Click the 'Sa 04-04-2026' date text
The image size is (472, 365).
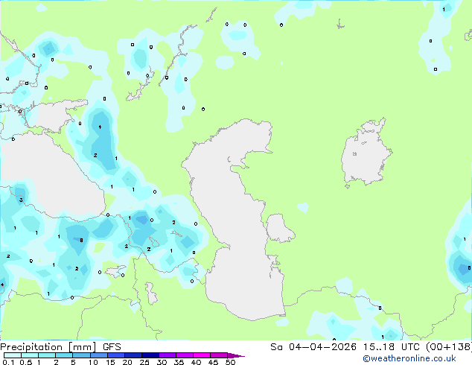[313, 347]
